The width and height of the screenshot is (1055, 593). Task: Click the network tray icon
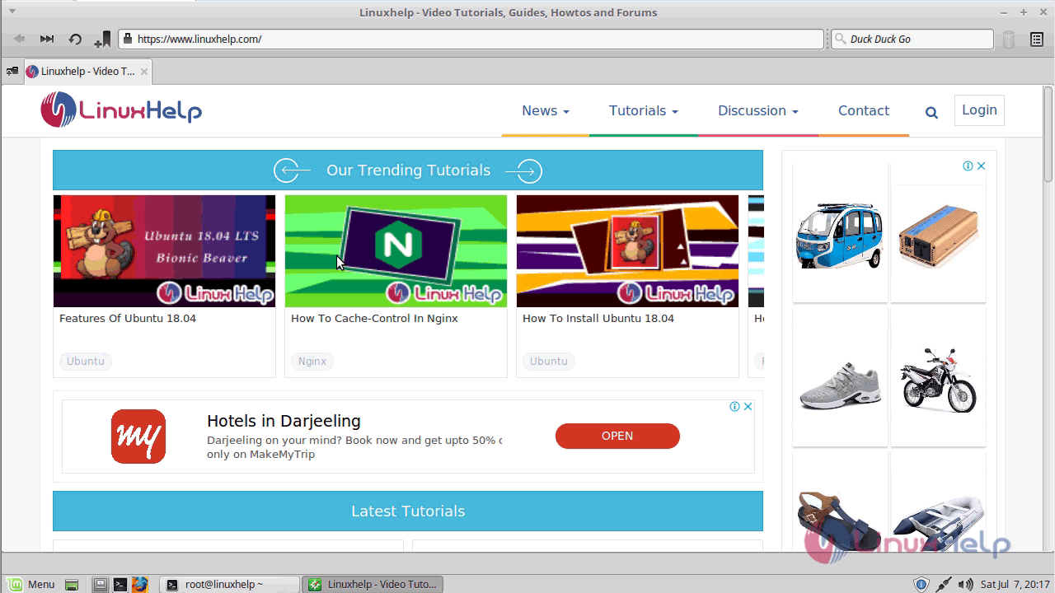(x=945, y=585)
